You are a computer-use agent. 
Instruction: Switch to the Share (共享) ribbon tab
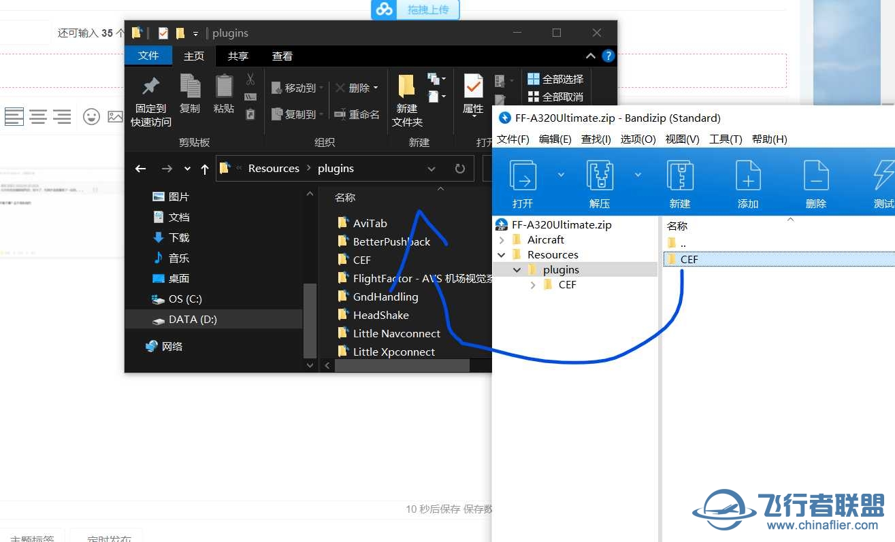[x=238, y=56]
